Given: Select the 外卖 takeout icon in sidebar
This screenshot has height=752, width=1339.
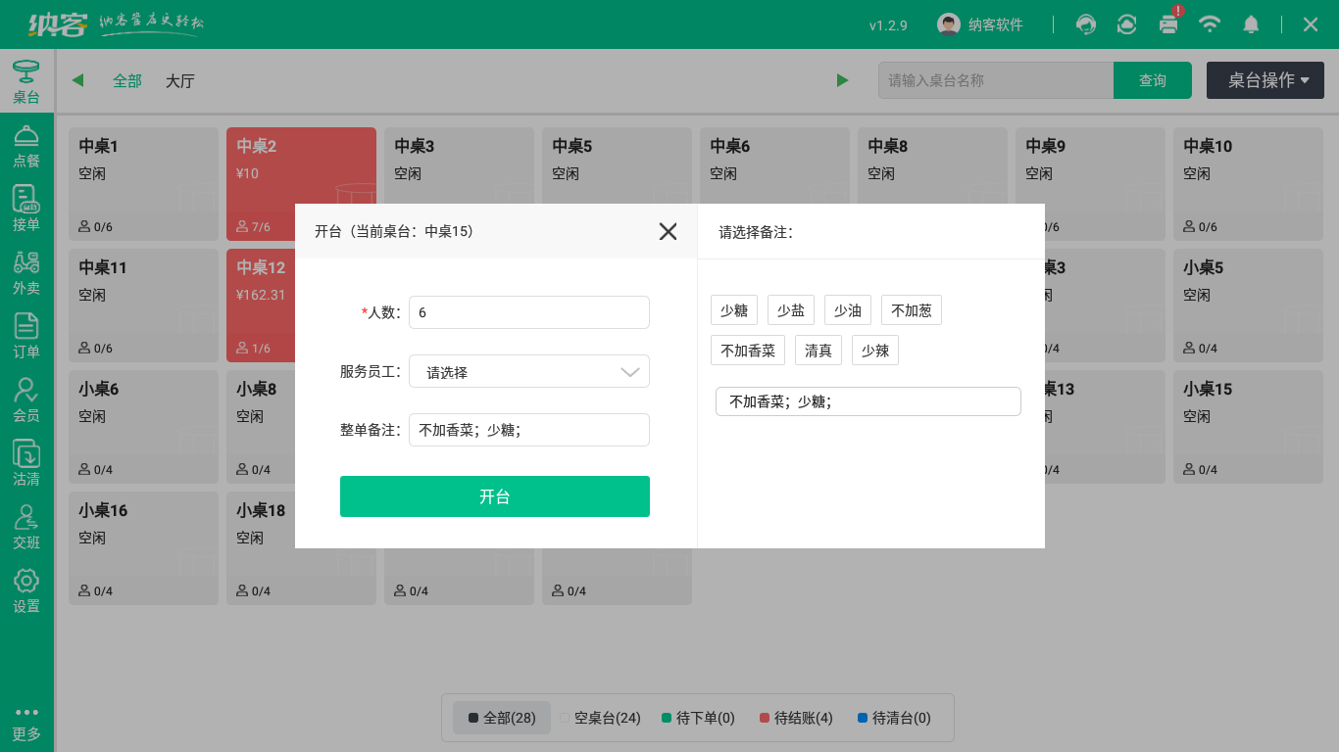Looking at the screenshot, I should pyautogui.click(x=26, y=272).
